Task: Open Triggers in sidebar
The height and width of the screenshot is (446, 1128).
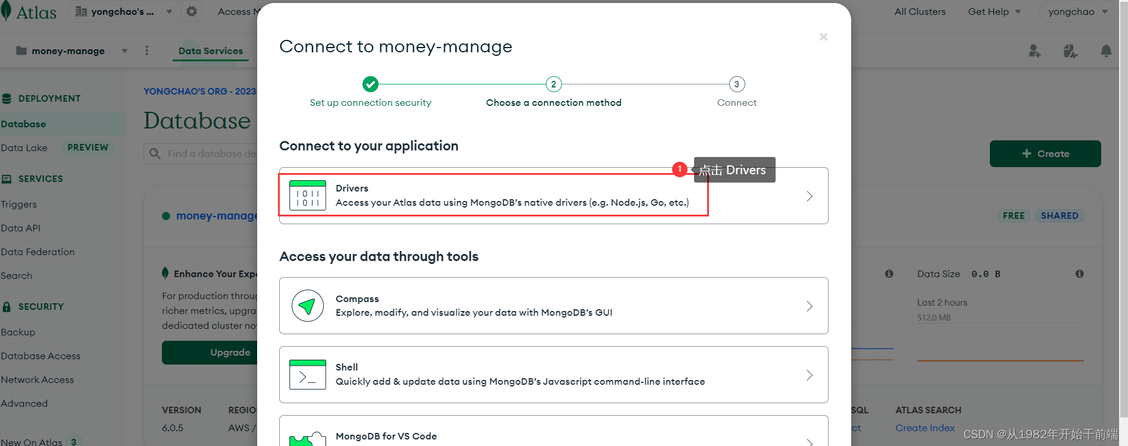Action: 18,204
